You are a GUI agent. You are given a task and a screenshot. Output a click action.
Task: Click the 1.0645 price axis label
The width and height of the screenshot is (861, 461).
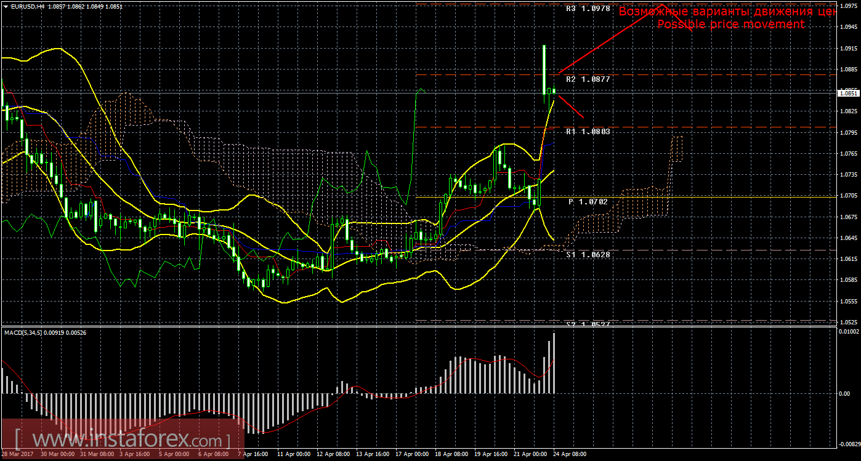(x=849, y=238)
